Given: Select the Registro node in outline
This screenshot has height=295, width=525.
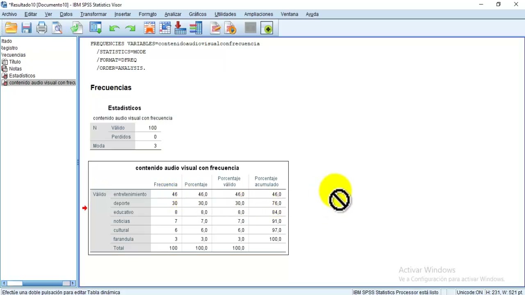Looking at the screenshot, I should [x=9, y=48].
